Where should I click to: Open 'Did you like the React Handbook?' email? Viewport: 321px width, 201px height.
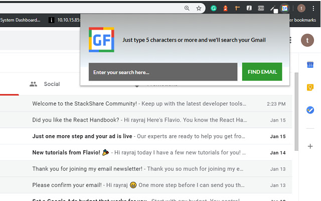[146, 120]
